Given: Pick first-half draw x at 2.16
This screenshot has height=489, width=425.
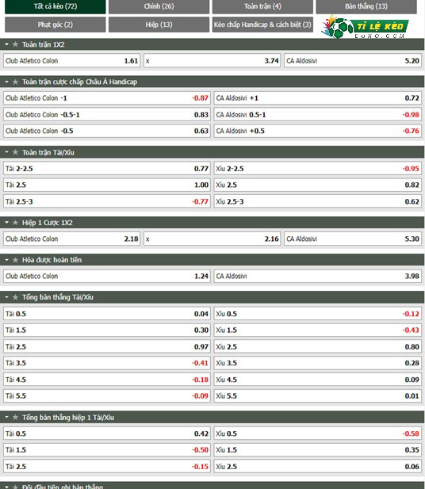Looking at the screenshot, I should pyautogui.click(x=212, y=239).
